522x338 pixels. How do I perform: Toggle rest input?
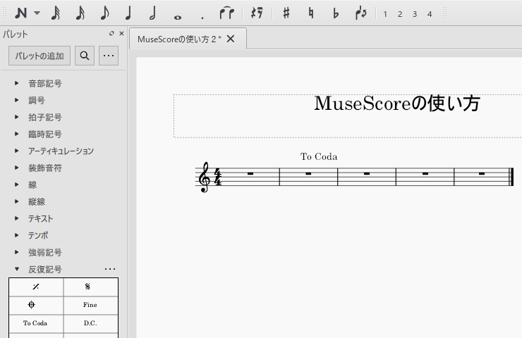coord(257,13)
